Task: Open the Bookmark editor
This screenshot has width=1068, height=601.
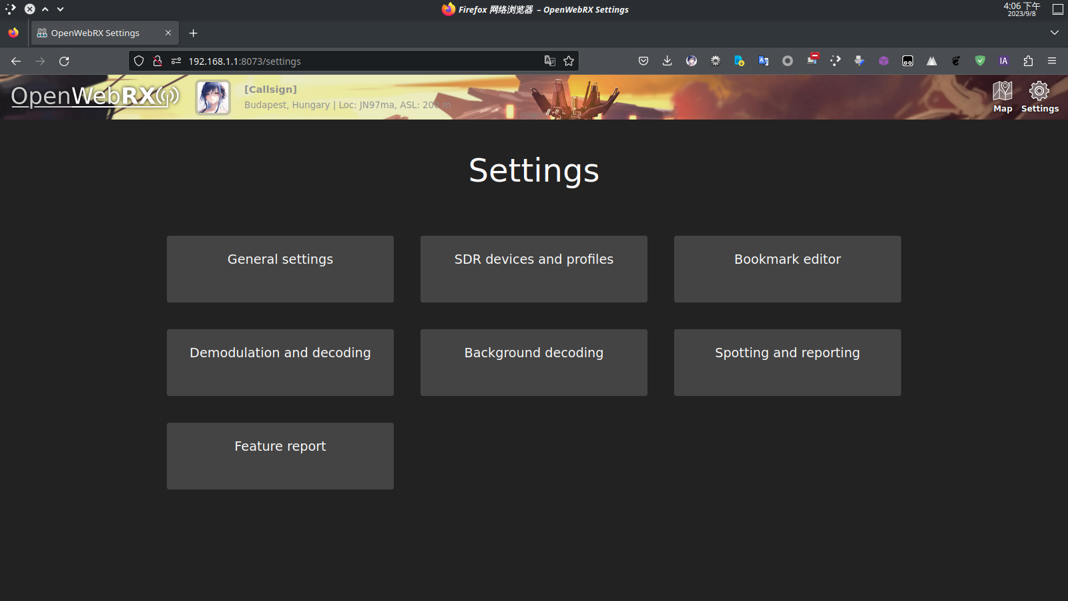Action: 787,268
